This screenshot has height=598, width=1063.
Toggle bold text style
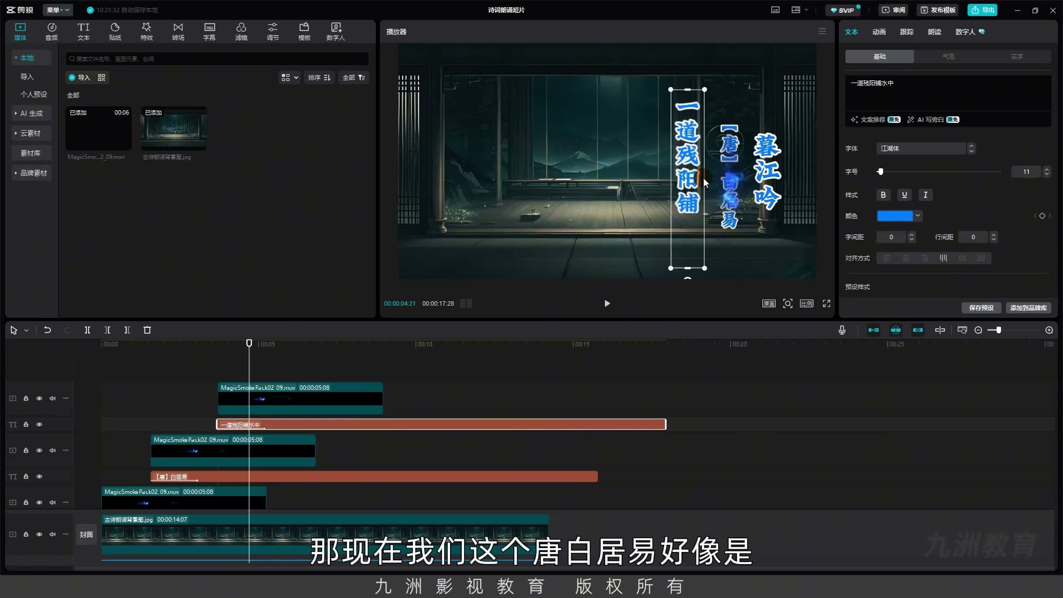884,195
